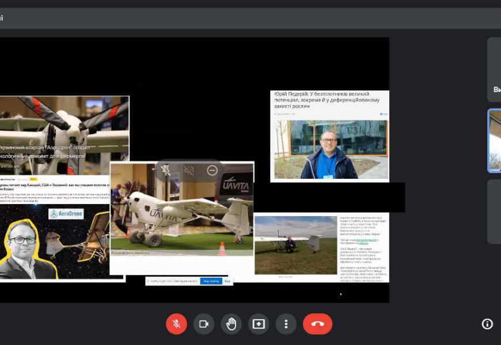The image size is (501, 345).
Task: Leave the call with the red hang-up button
Action: (x=317, y=324)
